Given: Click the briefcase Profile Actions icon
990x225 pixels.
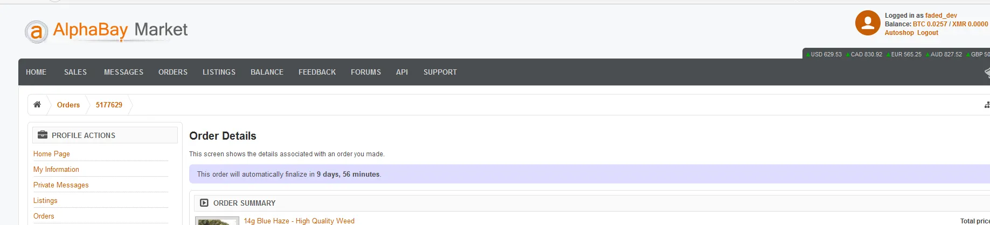Looking at the screenshot, I should tap(43, 135).
